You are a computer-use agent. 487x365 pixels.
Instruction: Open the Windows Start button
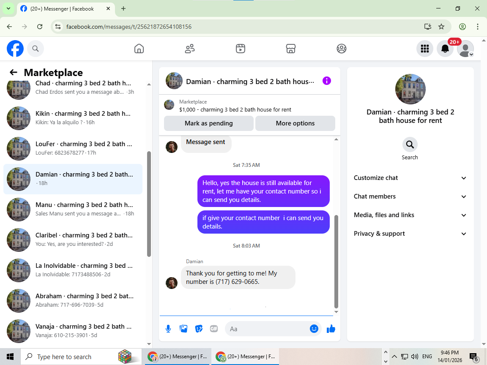(10, 356)
